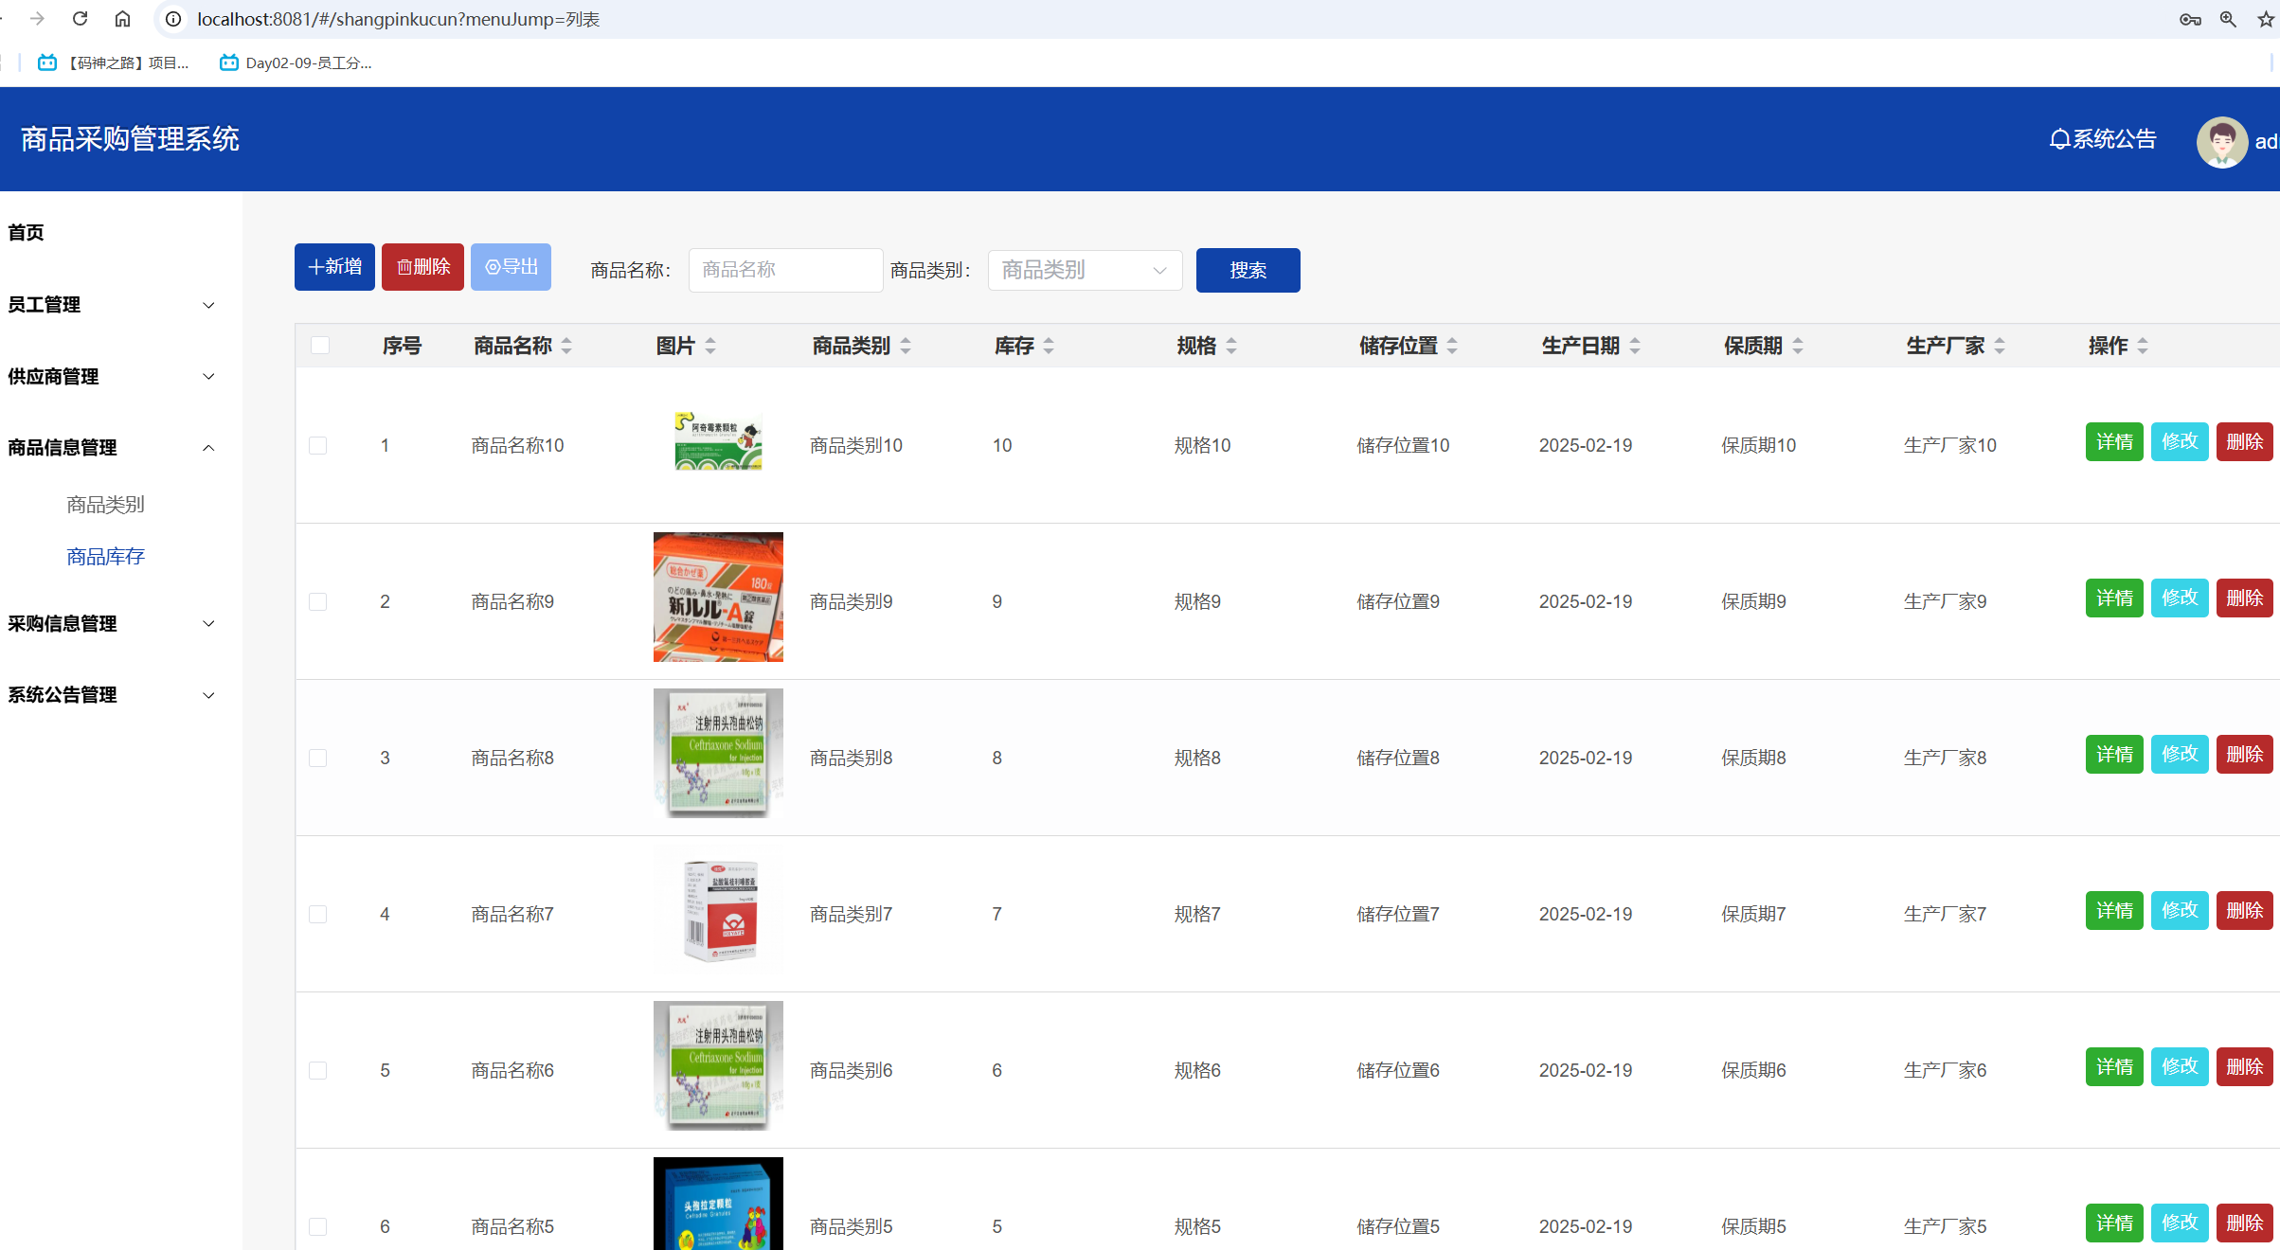2280x1250 pixels.
Task: Open 【码神之路】 bookmark in bookmarks bar
Action: point(114,62)
